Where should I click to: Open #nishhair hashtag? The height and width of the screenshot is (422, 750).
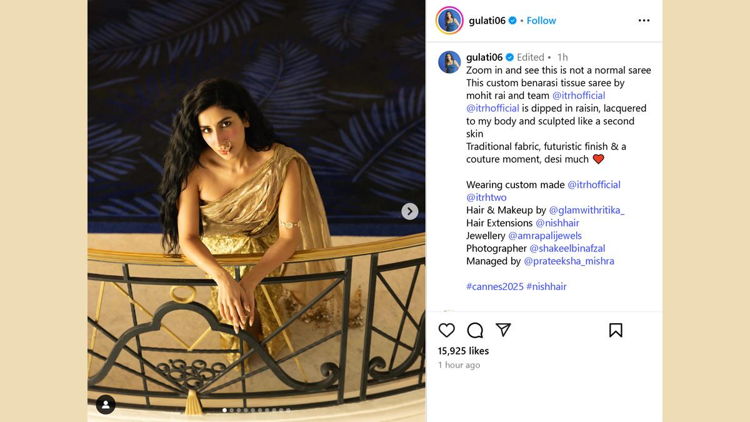click(x=547, y=286)
